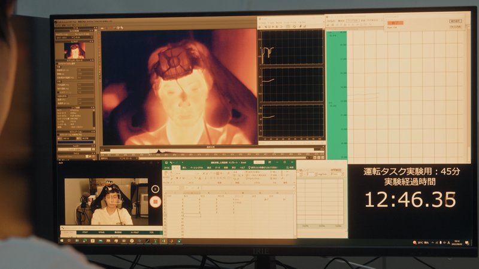The width and height of the screenshot is (479, 269).
Task: Collapse the thumbnail panel header arrows
Action: click(92, 41)
